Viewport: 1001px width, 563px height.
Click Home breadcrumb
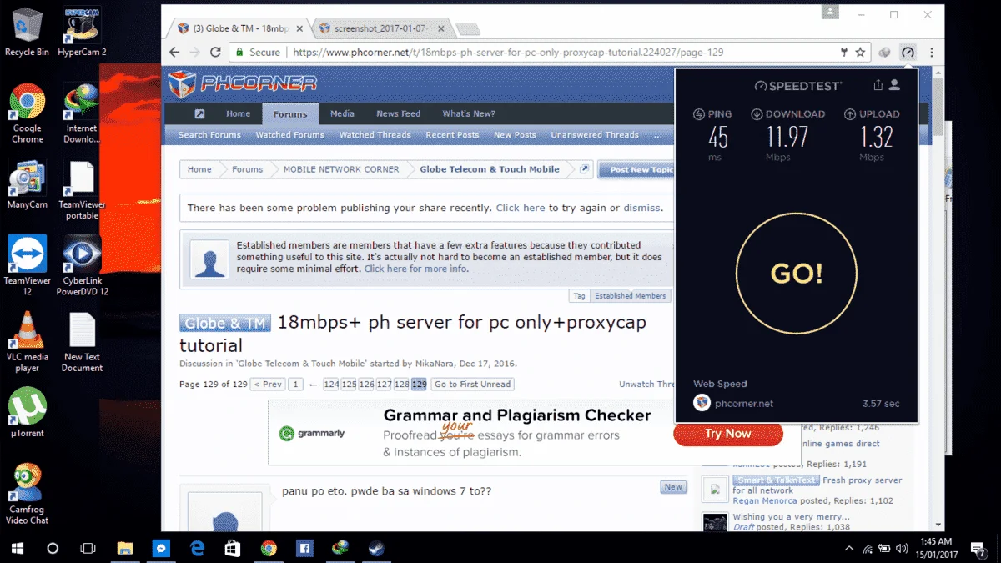(199, 169)
